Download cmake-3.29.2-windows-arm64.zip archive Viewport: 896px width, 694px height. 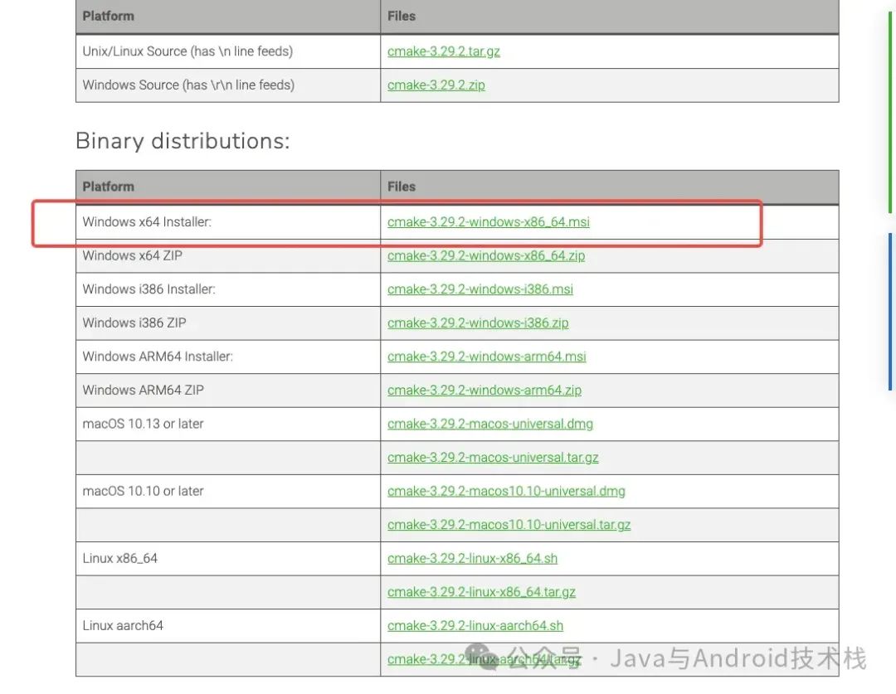484,391
